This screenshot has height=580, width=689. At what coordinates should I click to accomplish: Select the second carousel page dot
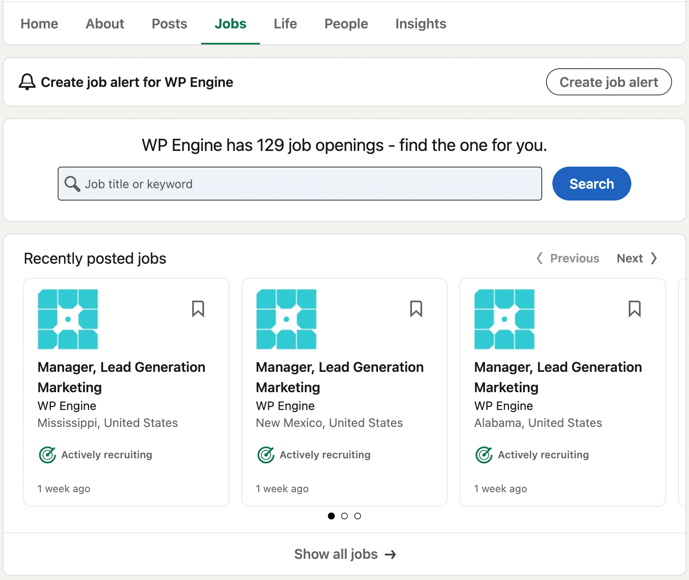[x=344, y=516]
